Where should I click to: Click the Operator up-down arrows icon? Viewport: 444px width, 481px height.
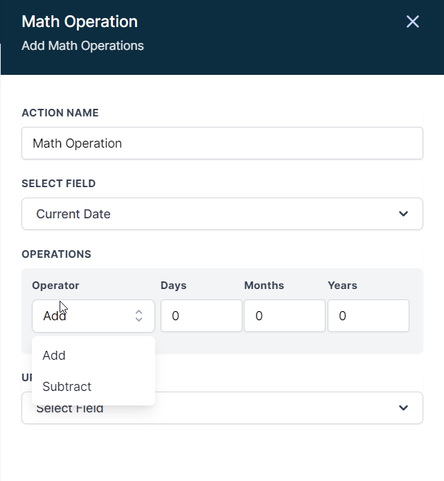pyautogui.click(x=139, y=316)
